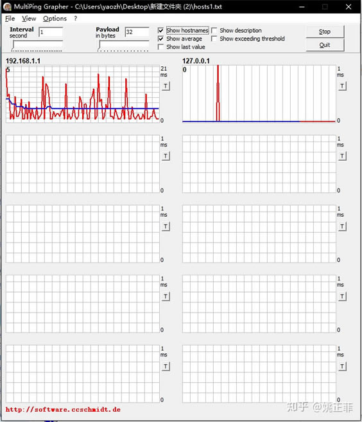
Task: Click T button of third-row left graph
Action: (166, 226)
